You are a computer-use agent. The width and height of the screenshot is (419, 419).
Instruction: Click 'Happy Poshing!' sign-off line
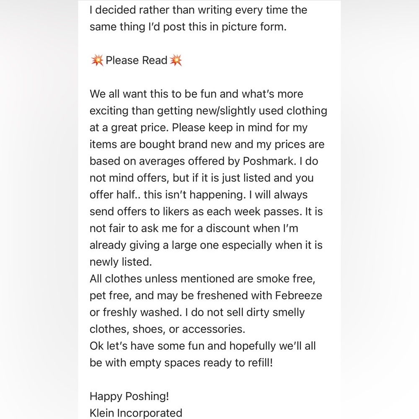coord(129,396)
